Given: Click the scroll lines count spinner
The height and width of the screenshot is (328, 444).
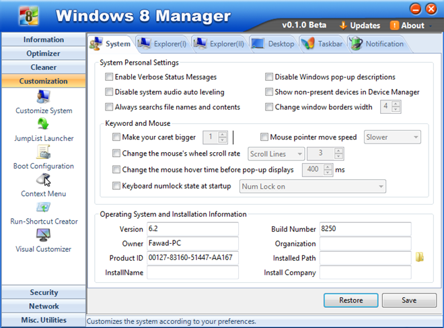Looking at the screenshot, I should 326,154.
